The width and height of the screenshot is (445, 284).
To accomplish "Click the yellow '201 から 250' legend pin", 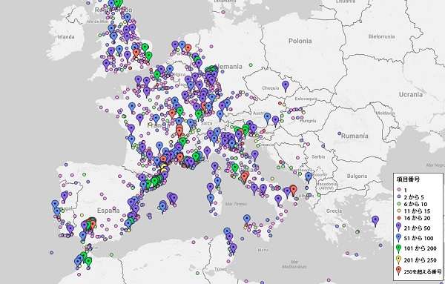I will pyautogui.click(x=398, y=260).
